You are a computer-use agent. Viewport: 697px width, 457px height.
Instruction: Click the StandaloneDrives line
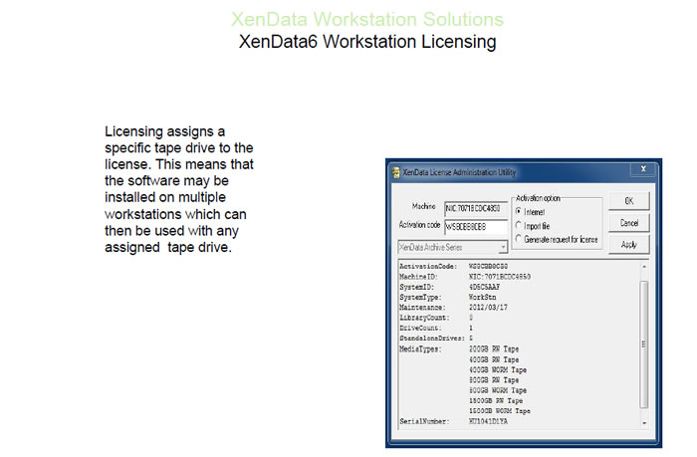[x=436, y=339]
